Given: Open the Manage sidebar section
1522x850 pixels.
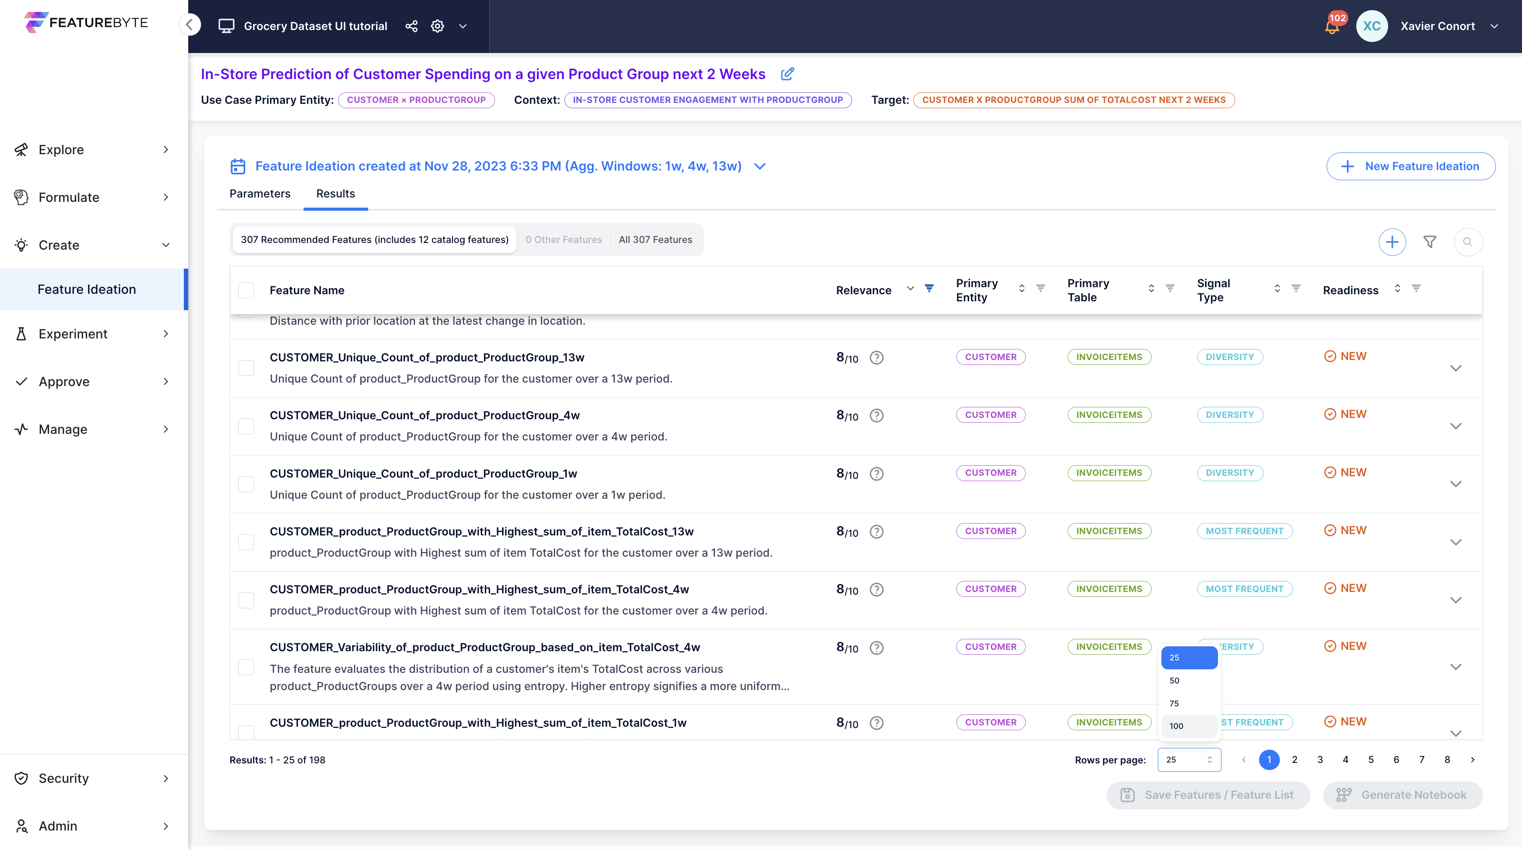Looking at the screenshot, I should coord(93,429).
